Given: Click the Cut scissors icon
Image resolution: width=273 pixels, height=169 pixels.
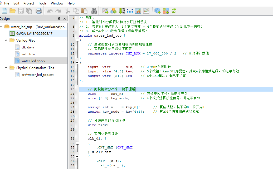Looking at the screenshot, I should click(68, 11).
